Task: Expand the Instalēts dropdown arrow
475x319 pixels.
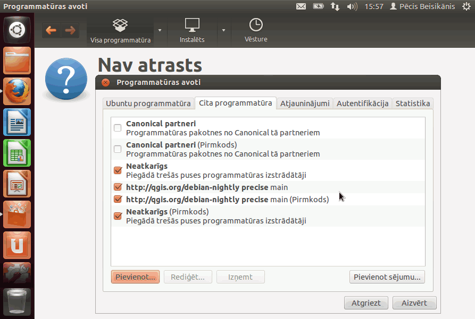Action: 223,30
